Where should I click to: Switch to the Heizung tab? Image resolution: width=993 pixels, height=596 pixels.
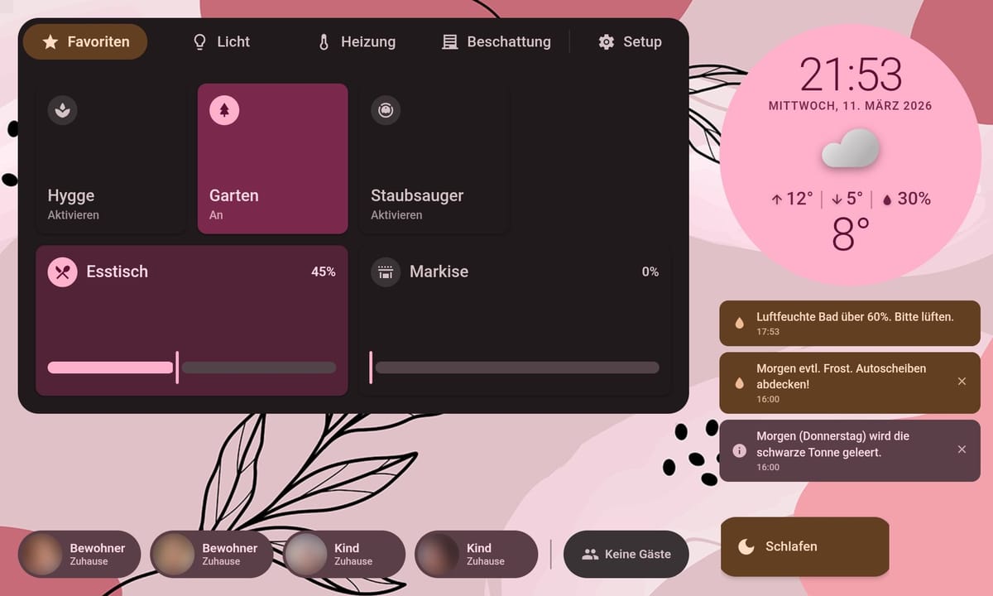(357, 41)
